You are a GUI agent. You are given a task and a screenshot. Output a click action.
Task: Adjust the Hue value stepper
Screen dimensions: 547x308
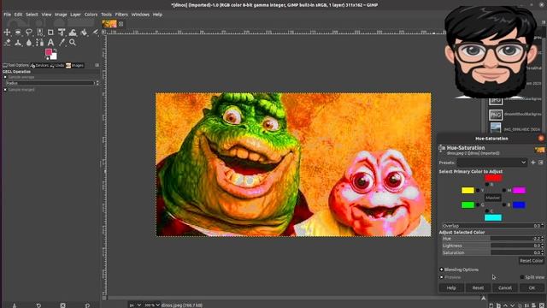click(542, 239)
